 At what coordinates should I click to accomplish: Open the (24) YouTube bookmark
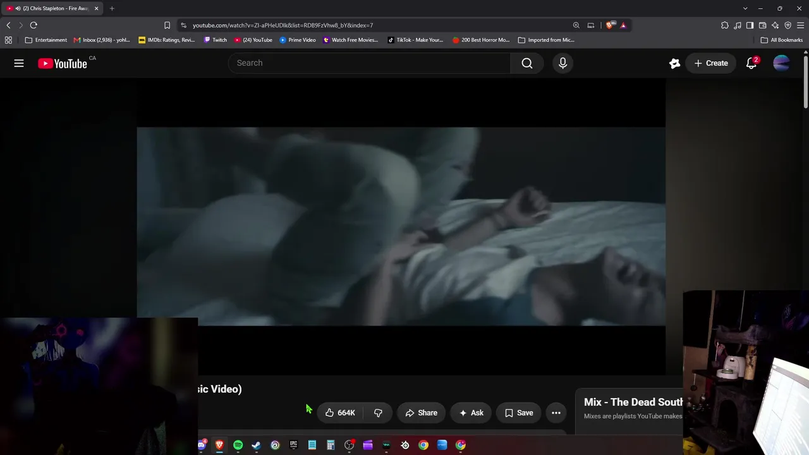click(x=253, y=40)
